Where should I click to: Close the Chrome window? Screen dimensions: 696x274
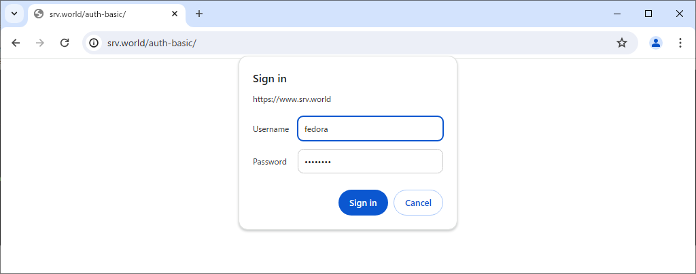(x=680, y=14)
